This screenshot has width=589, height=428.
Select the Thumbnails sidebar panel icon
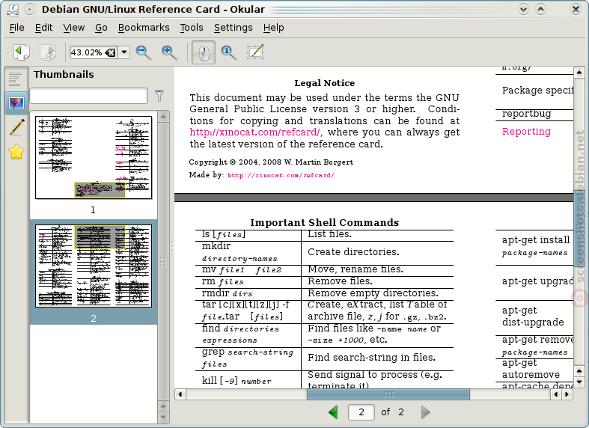pyautogui.click(x=16, y=103)
